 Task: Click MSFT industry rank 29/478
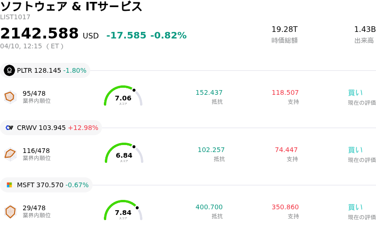coord(34,208)
